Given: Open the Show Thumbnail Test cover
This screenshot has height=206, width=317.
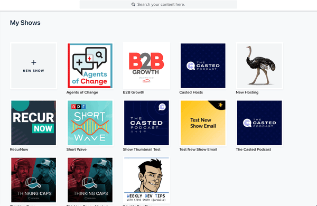Looking at the screenshot, I should pos(146,123).
